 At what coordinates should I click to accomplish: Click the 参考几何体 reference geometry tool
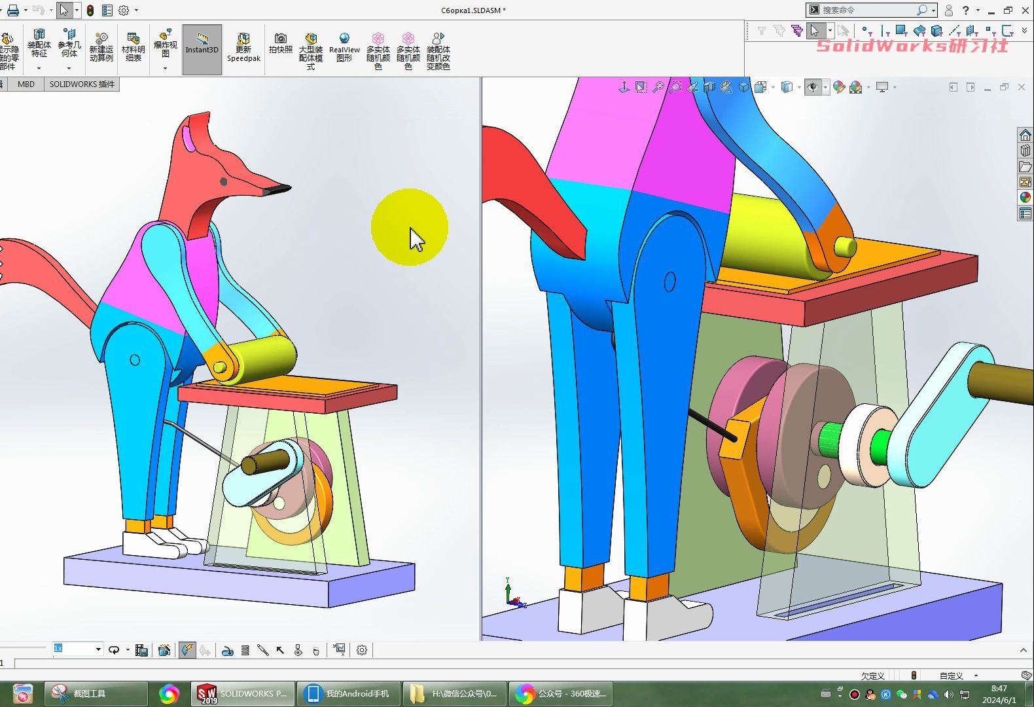(x=69, y=49)
